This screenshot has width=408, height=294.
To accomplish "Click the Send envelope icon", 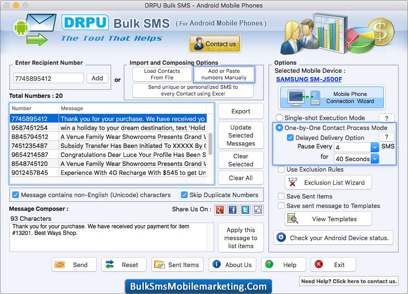I will (x=60, y=265).
